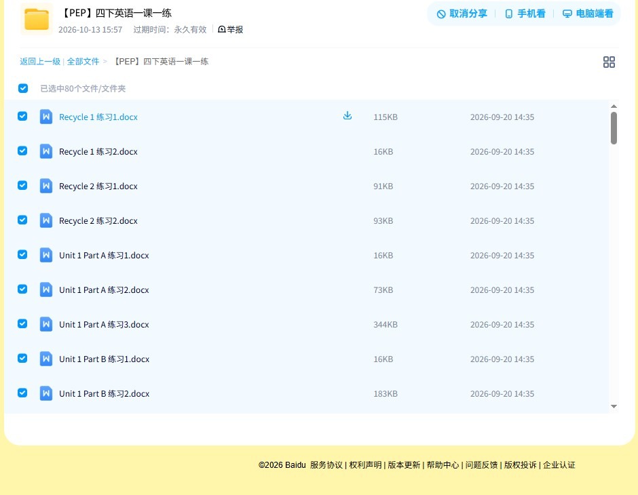This screenshot has width=638, height=495.
Task: Untick Unit 1 Part A 练习1.docx checkbox
Action: pos(22,254)
